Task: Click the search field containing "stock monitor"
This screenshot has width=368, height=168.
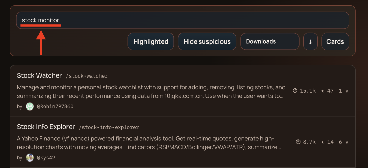Action: (x=183, y=20)
